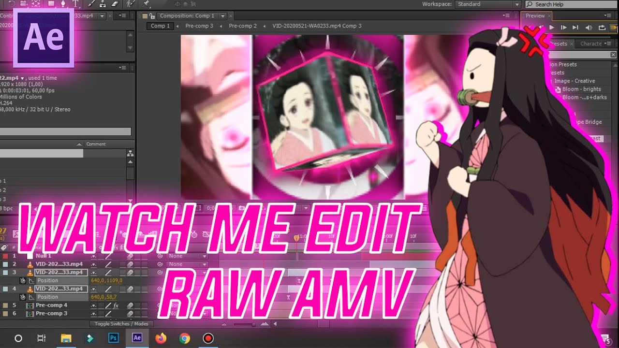Click the Search Help field

[x=571, y=4]
